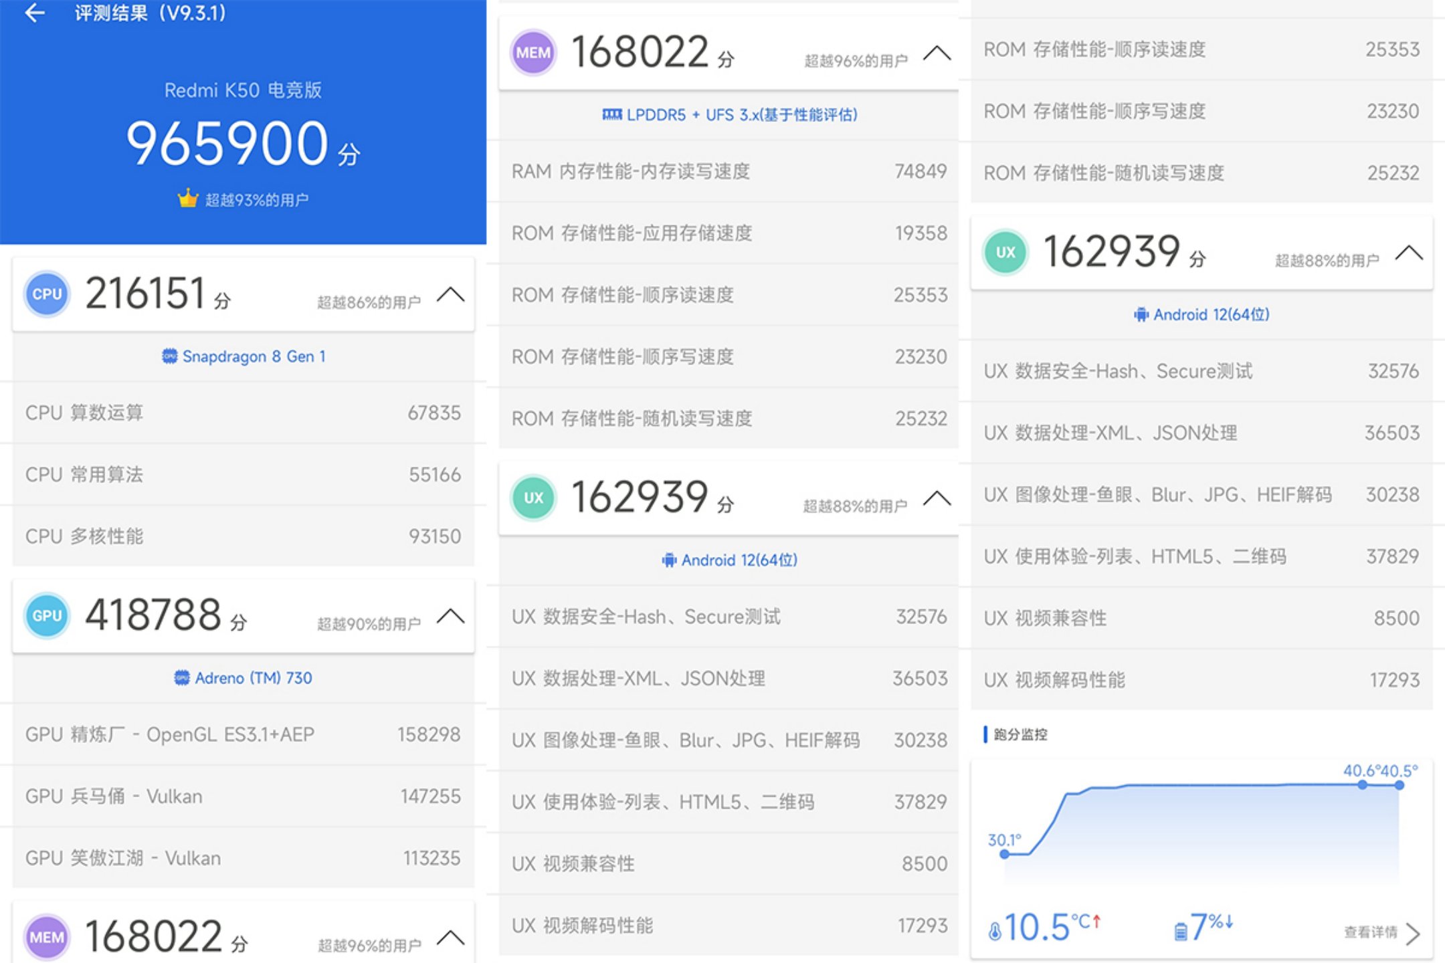1445x963 pixels.
Task: Collapse the UX section in the middle screenshot
Action: 937,498
